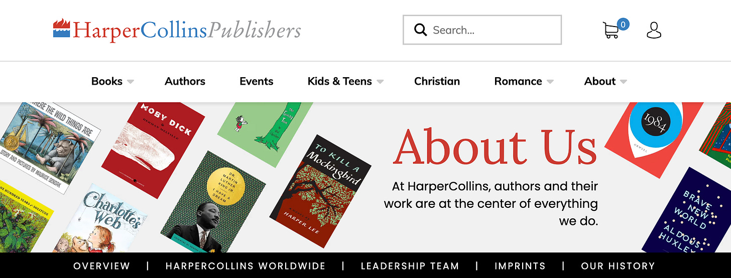This screenshot has width=731, height=278.
Task: Open the shopping cart icon
Action: pos(611,31)
